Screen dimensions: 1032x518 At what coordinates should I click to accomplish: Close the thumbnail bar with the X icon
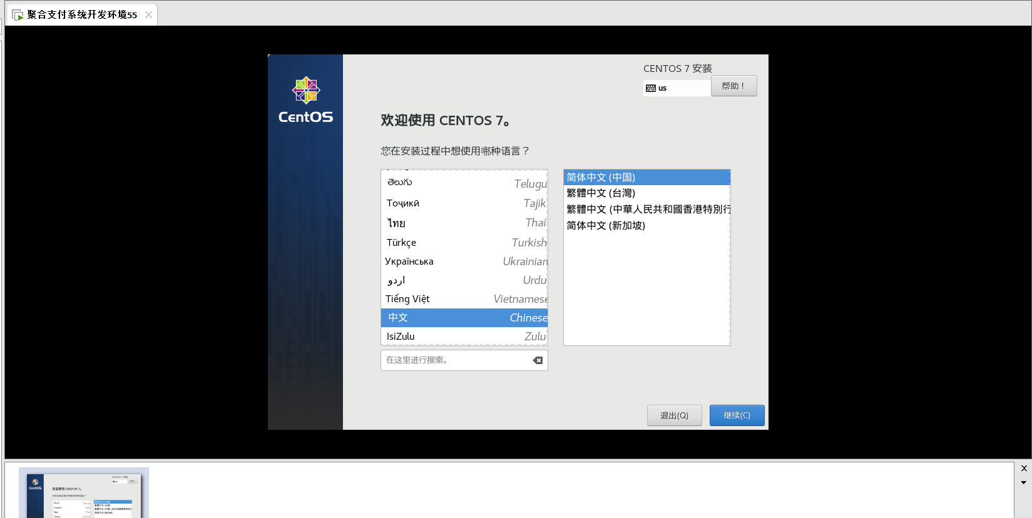(1024, 468)
